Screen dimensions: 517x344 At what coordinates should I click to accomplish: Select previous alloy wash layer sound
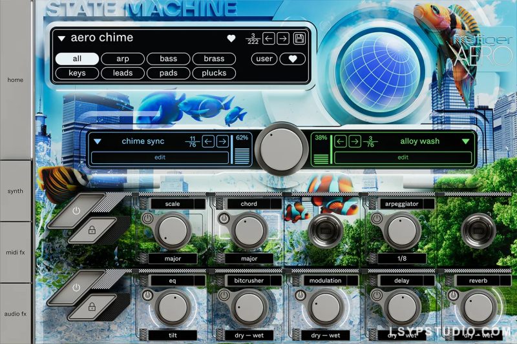tap(341, 141)
